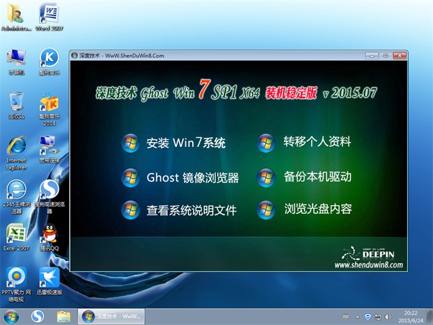Select 备份本机驱动 option
This screenshot has width=433, height=325.
pyautogui.click(x=317, y=177)
